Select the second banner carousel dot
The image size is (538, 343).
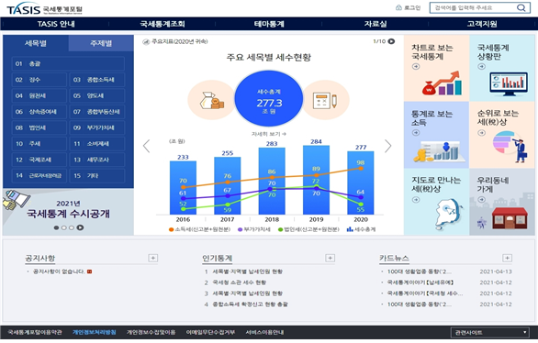[64, 227]
